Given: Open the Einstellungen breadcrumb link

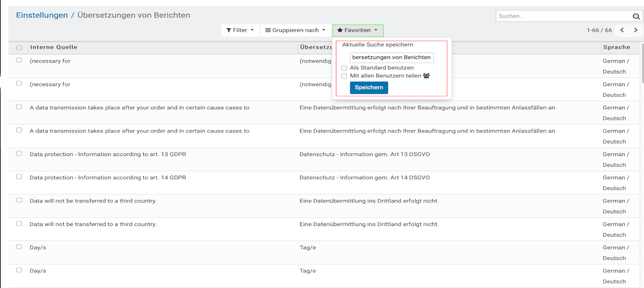Looking at the screenshot, I should click(42, 15).
